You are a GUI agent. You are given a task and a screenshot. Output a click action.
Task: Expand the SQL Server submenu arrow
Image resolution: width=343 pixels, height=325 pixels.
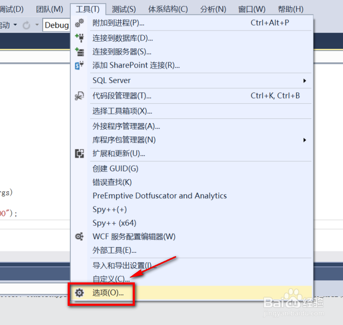click(x=304, y=81)
